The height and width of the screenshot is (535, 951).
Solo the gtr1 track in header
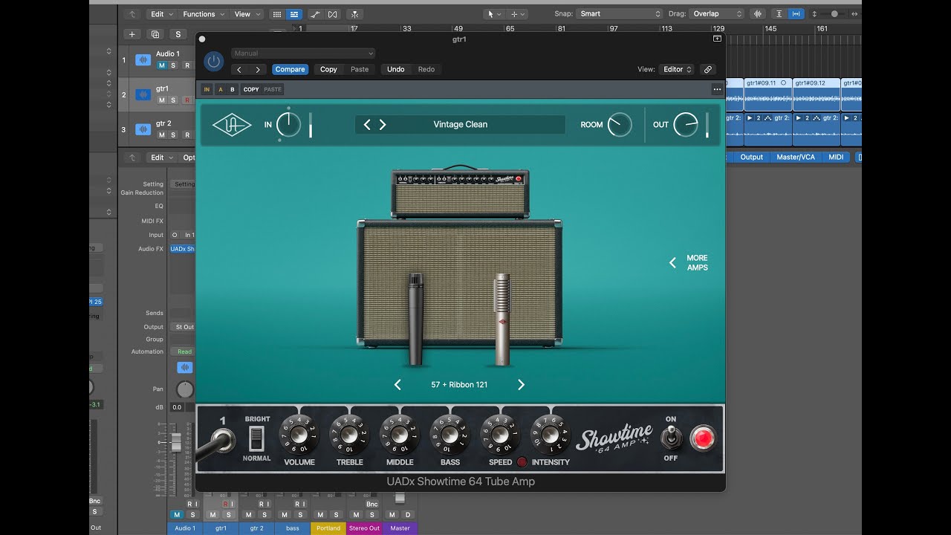173,100
